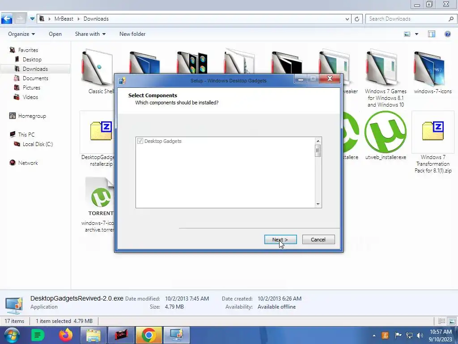Expand the address bar history dropdown
The height and width of the screenshot is (344, 458).
tap(347, 19)
